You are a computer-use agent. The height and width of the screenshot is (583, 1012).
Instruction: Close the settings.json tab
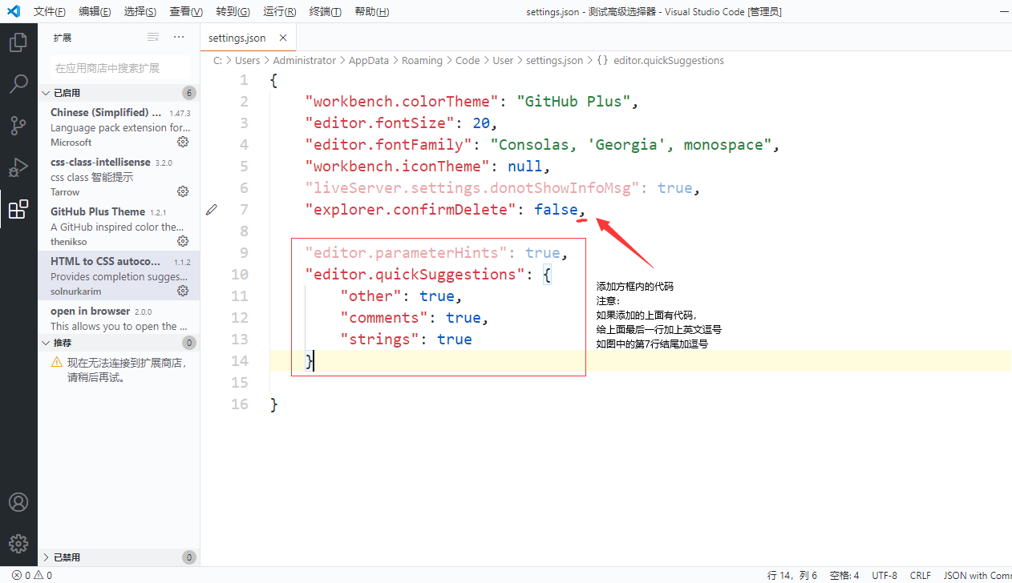coord(283,38)
